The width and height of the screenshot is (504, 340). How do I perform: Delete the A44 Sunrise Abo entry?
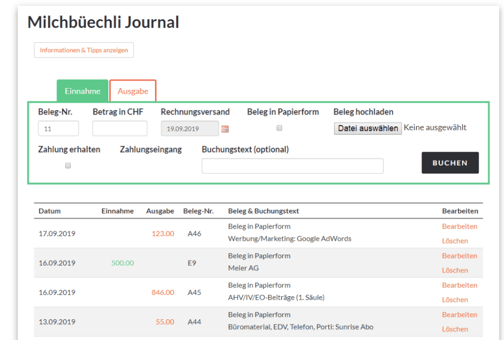pos(455,329)
